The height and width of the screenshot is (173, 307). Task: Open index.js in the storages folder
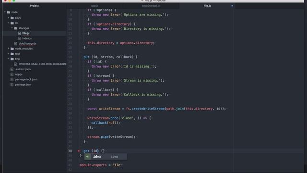[x=27, y=38]
